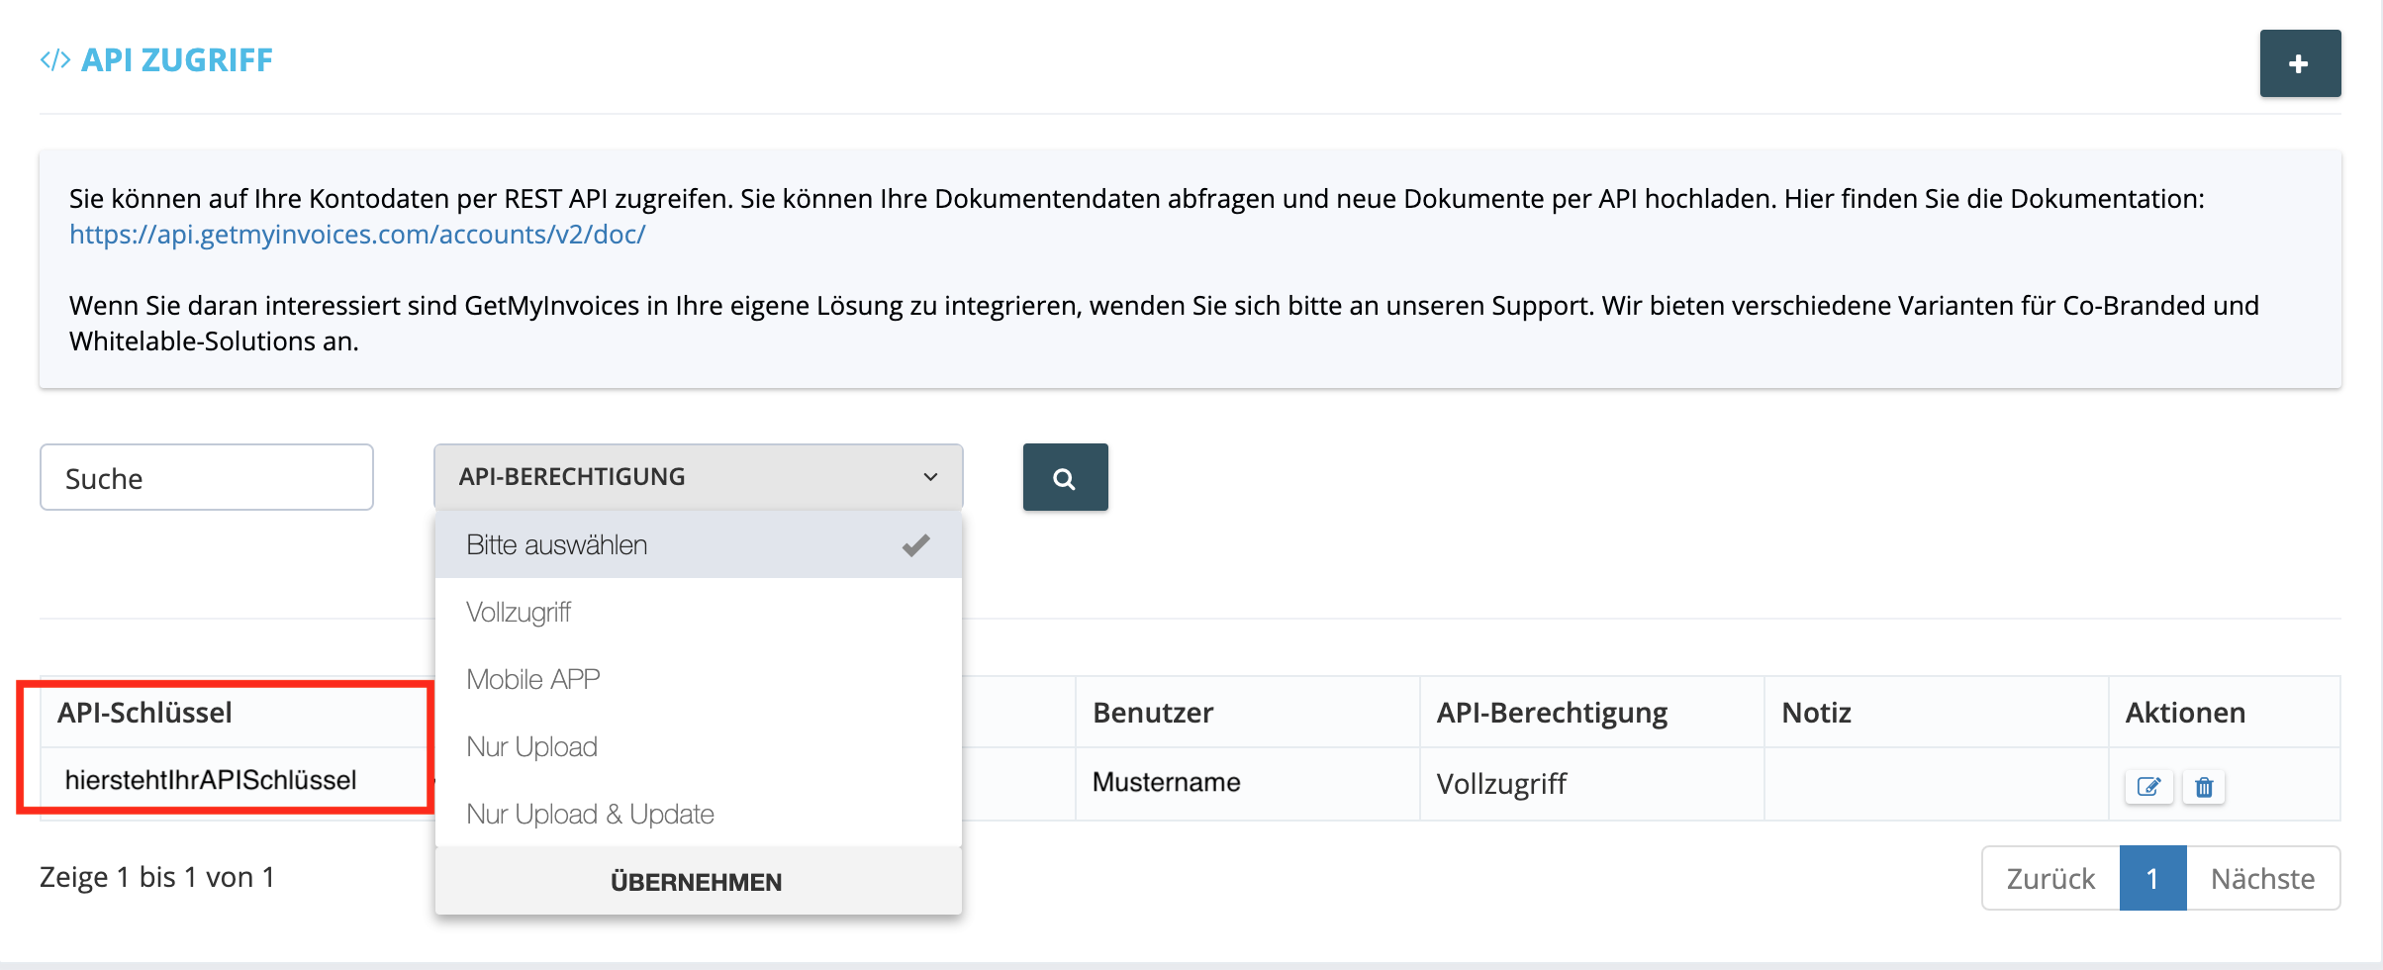
Task: Click into the Suche search field
Action: pos(206,477)
